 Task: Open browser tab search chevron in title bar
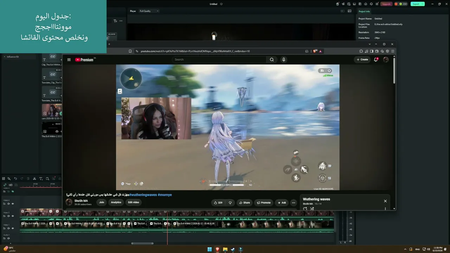[369, 44]
